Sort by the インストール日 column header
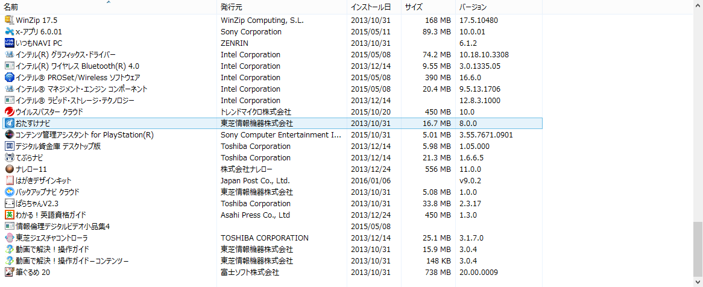This screenshot has width=703, height=287. (371, 7)
